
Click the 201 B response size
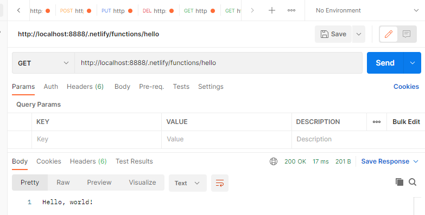point(343,161)
